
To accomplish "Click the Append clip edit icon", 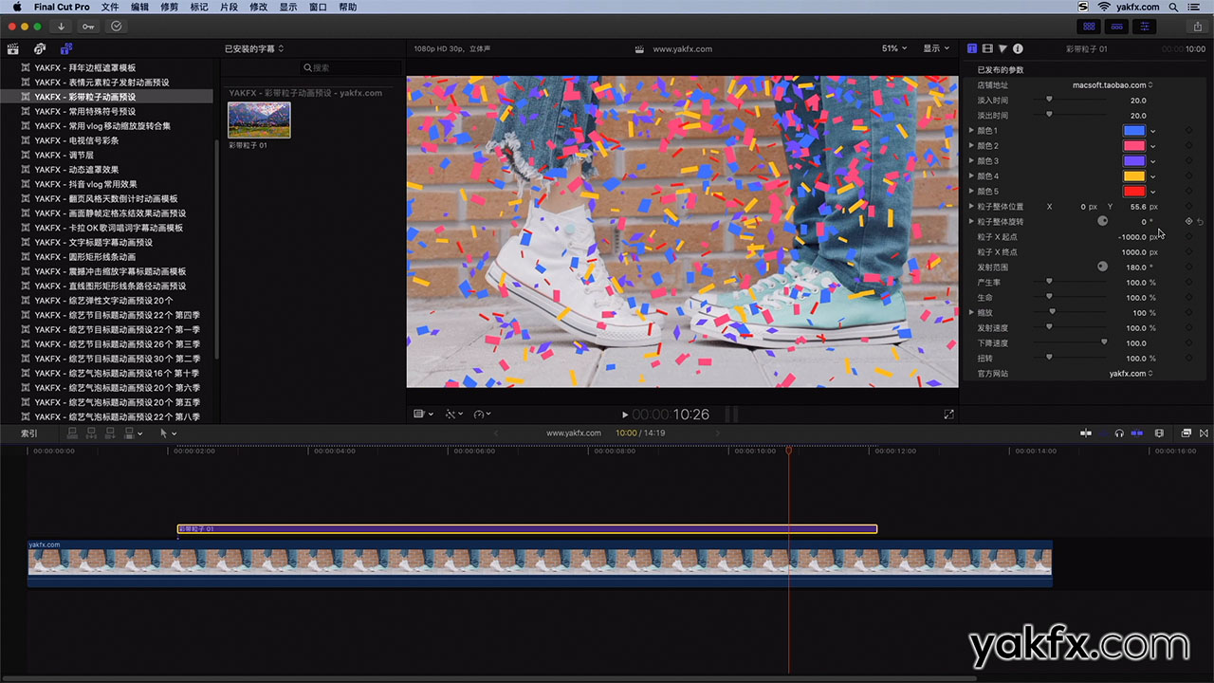I will click(x=111, y=434).
